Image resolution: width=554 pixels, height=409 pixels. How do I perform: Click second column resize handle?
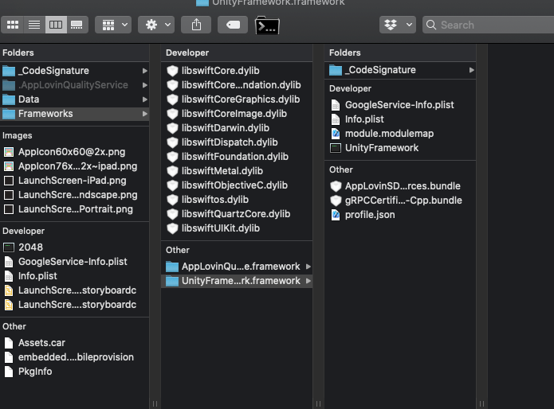click(318, 403)
